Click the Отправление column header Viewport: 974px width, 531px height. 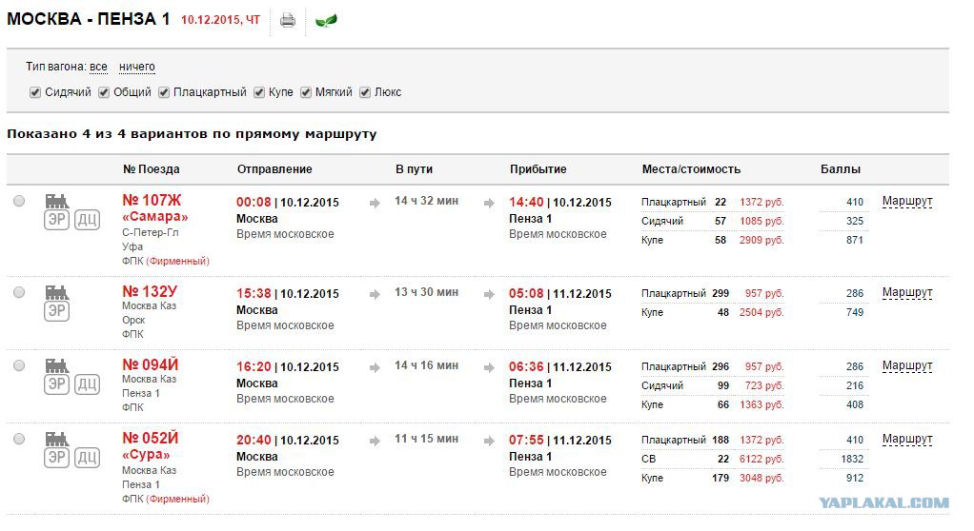tap(274, 168)
